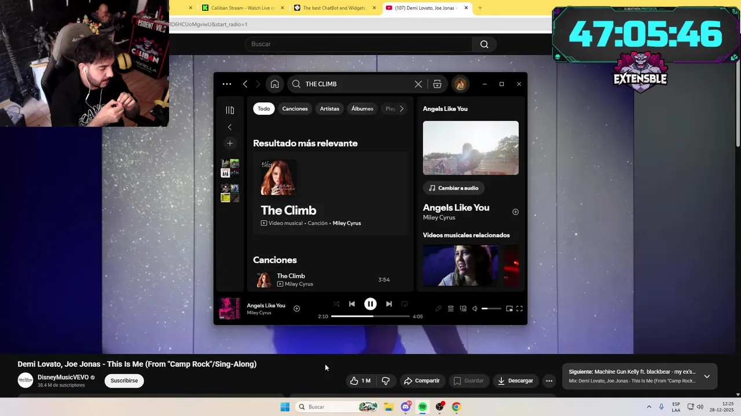Open The Climb top result card

tap(331, 194)
